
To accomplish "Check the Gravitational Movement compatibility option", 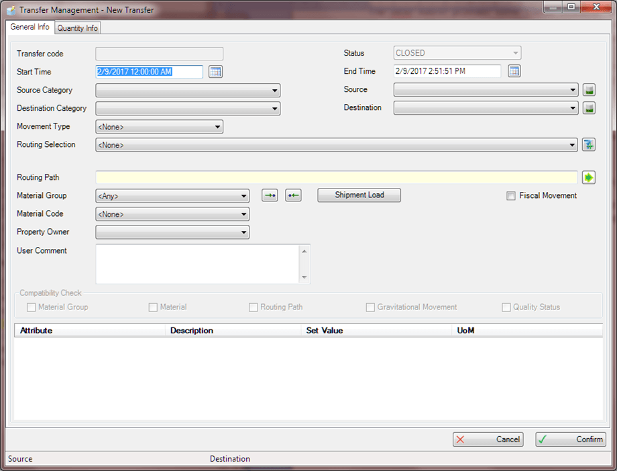I will (370, 307).
